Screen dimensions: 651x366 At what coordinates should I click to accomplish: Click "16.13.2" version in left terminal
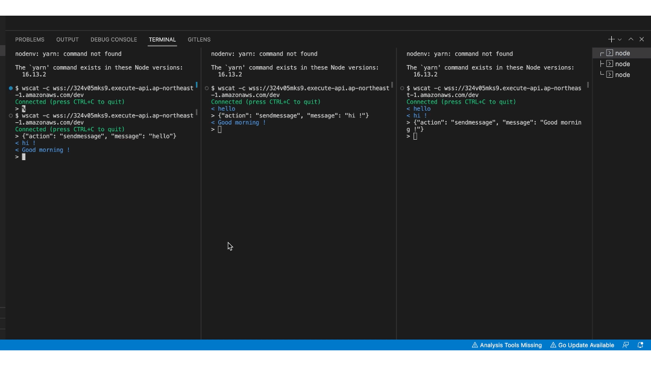[34, 74]
